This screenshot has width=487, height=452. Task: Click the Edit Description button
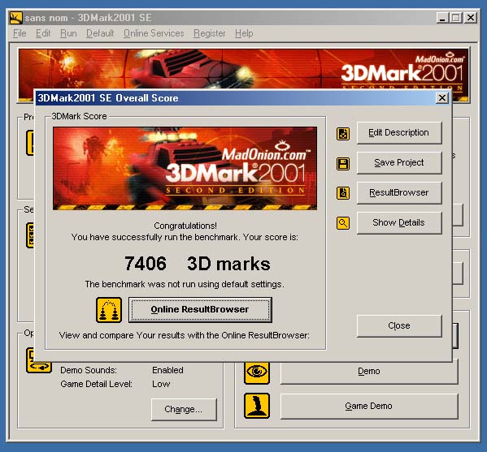click(x=399, y=133)
